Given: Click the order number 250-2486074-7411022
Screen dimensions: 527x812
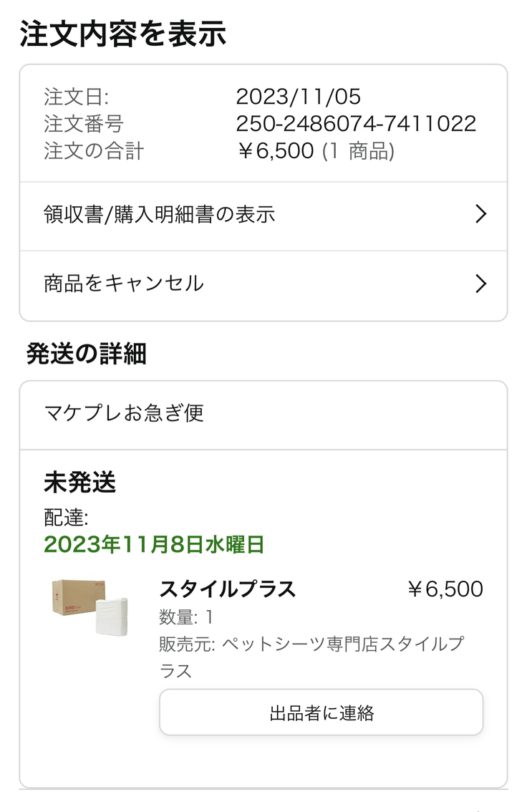Looking at the screenshot, I should point(356,124).
